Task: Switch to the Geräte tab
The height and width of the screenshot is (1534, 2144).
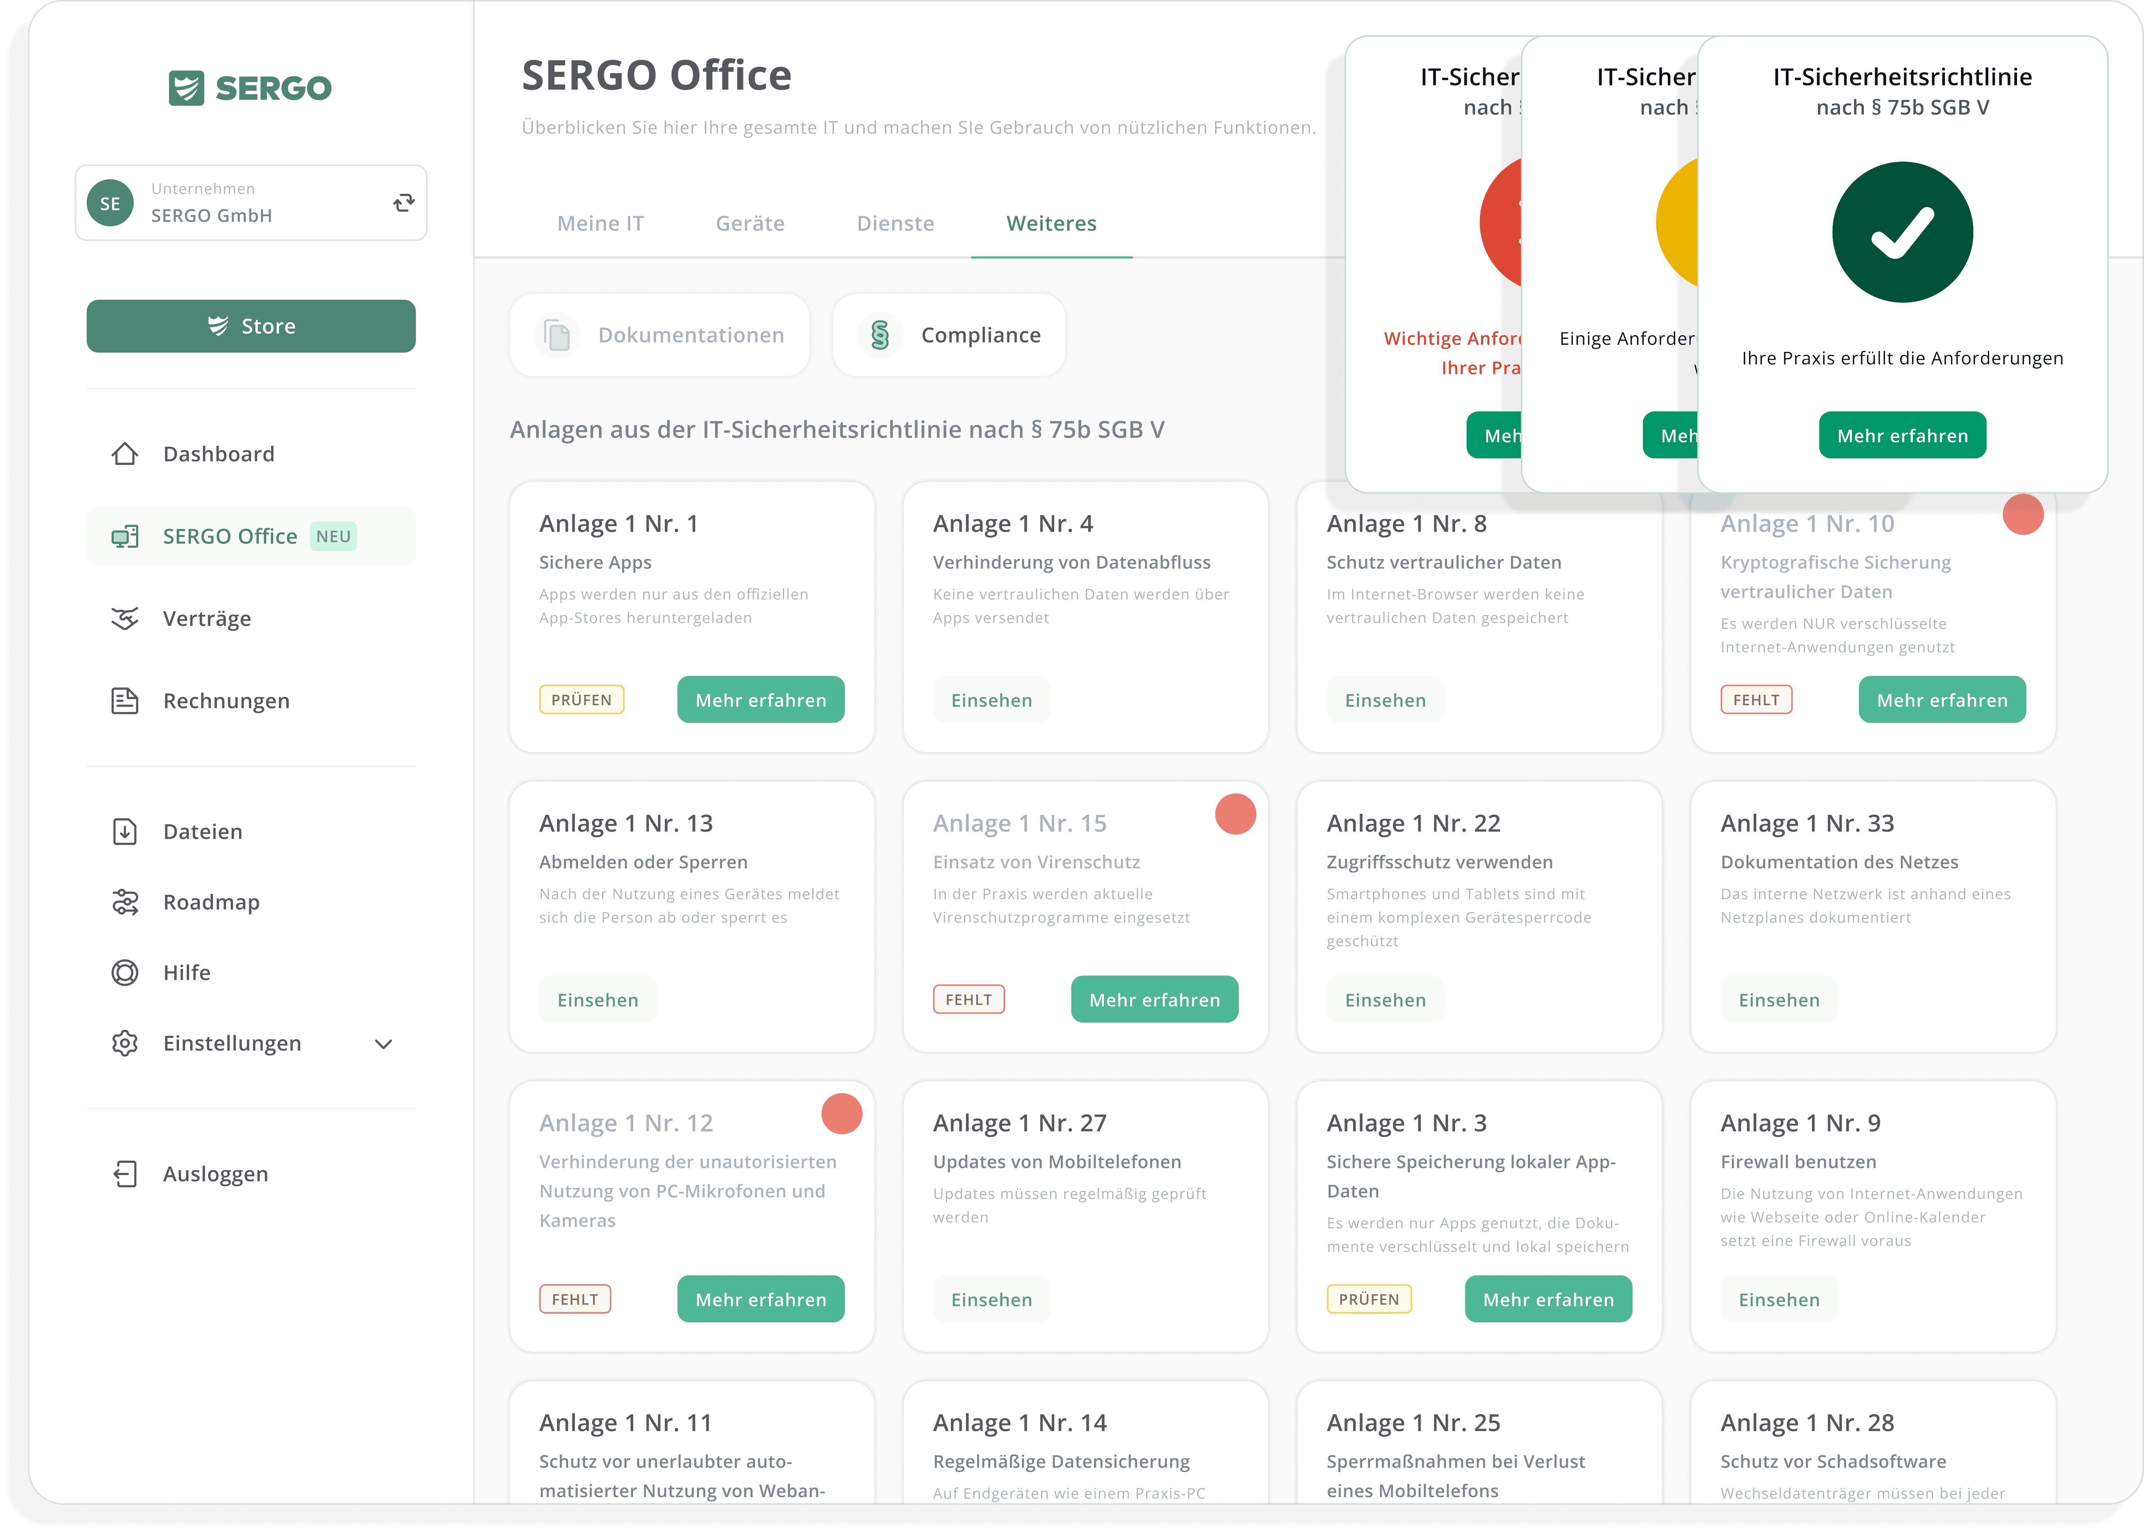Action: (x=750, y=224)
